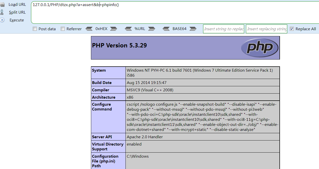The width and height of the screenshot is (319, 169).
Task: Select the System row label
Action: 108,73
